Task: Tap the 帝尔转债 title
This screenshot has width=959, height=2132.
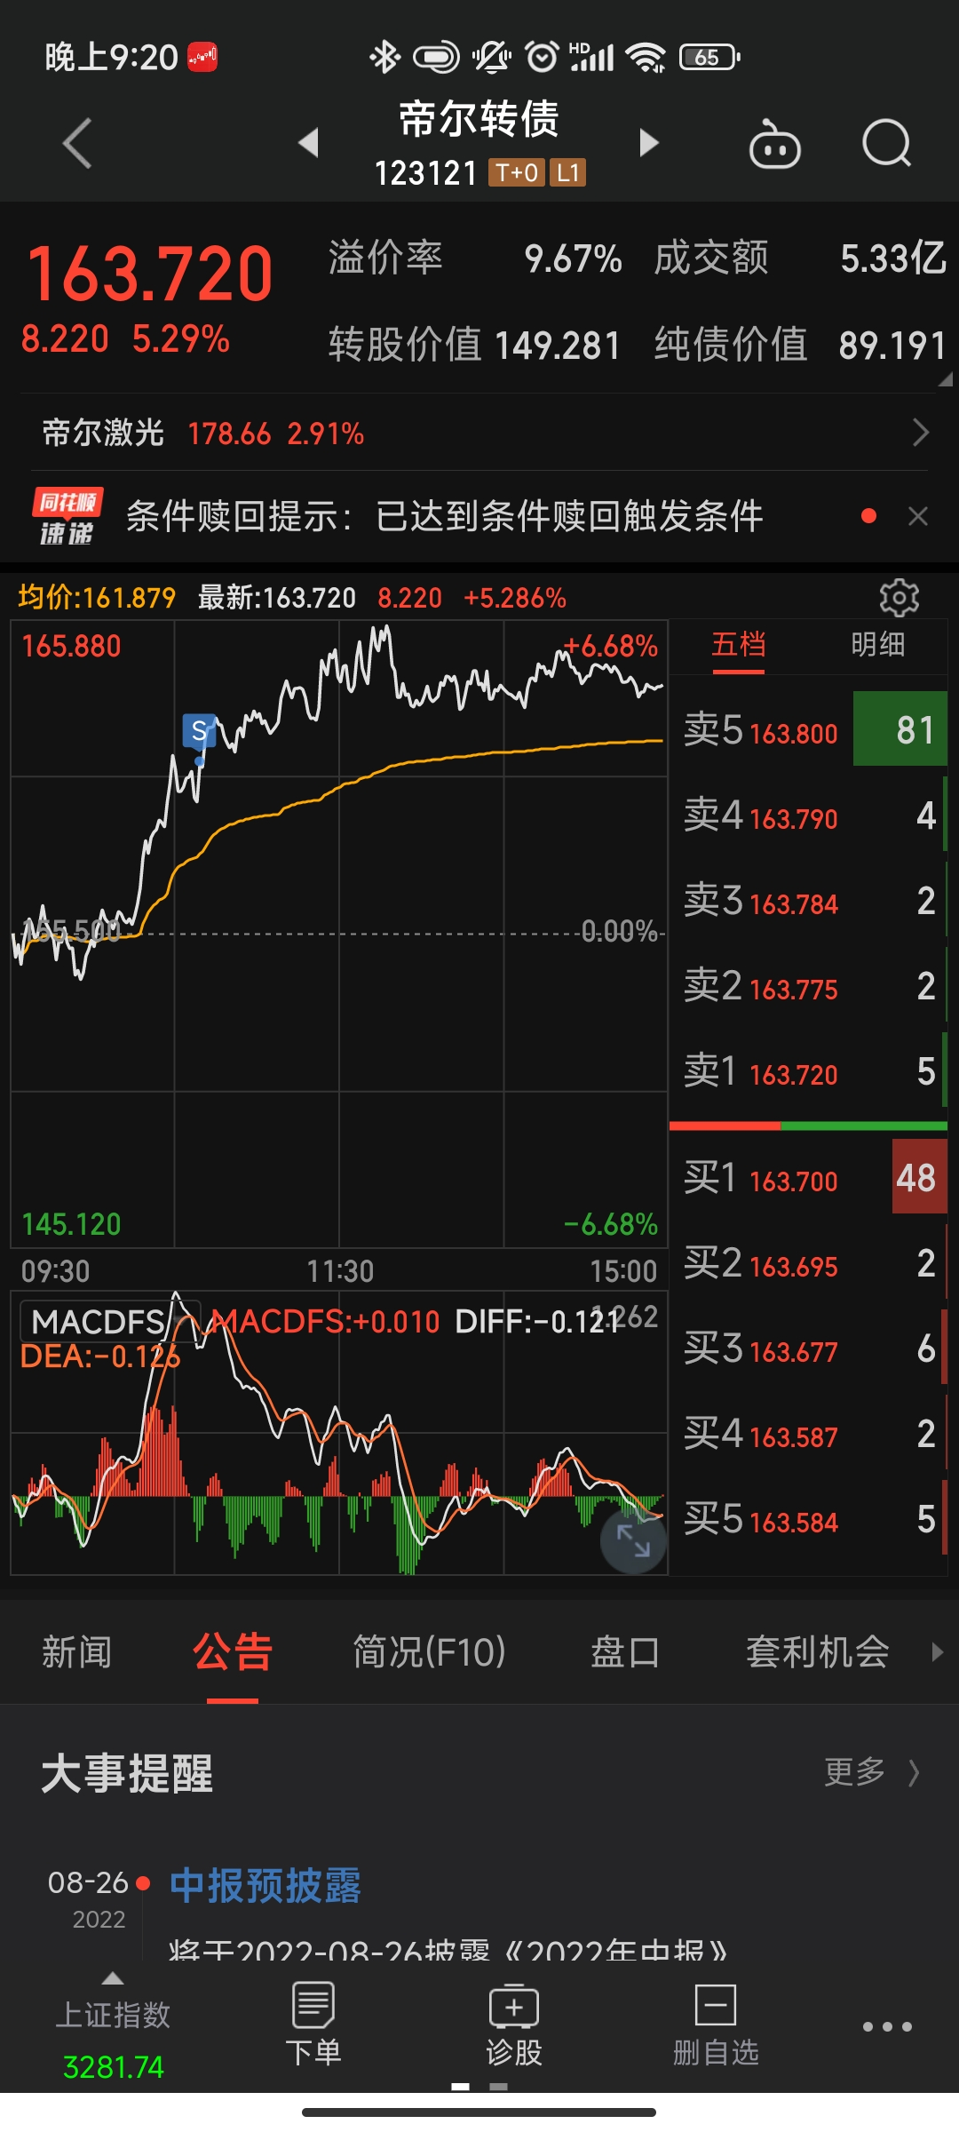Action: point(479,118)
